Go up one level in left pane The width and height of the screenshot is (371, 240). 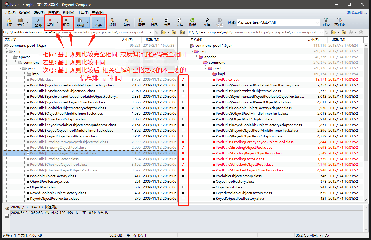(174, 32)
